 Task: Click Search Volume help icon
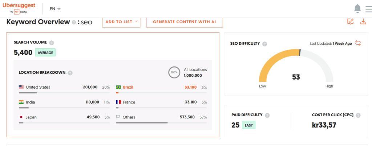coord(52,42)
